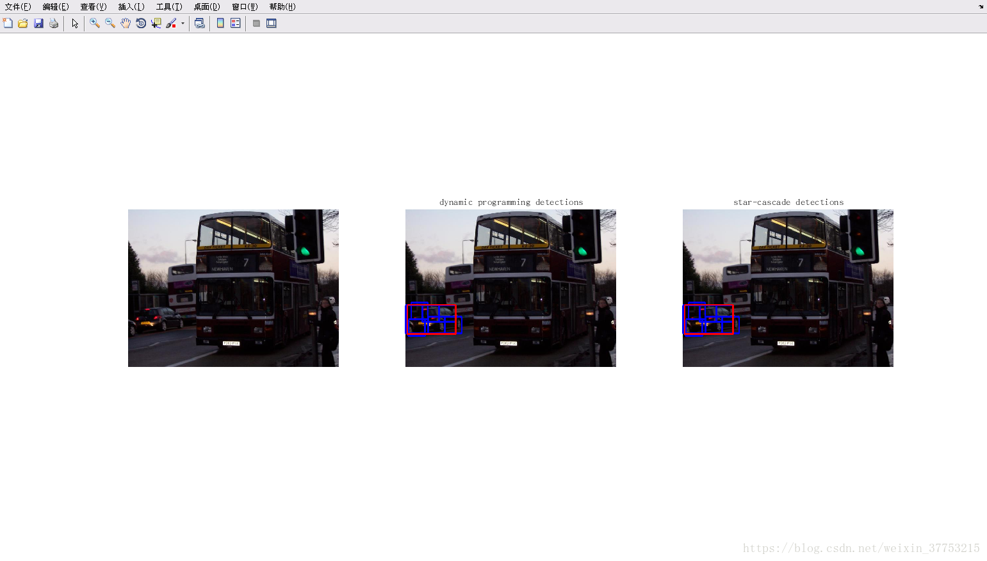
Task: Click the Link Plot icon
Action: [x=200, y=23]
